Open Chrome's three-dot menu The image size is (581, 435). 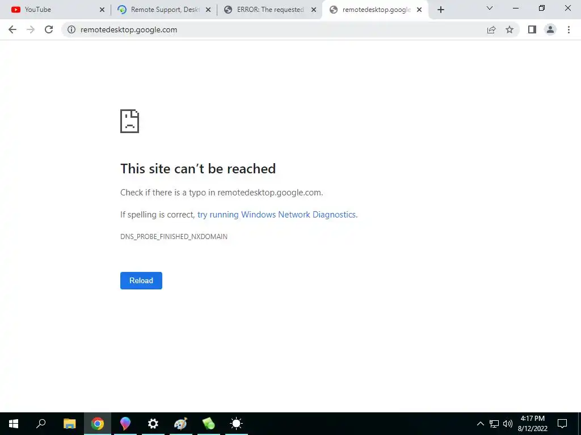click(569, 29)
